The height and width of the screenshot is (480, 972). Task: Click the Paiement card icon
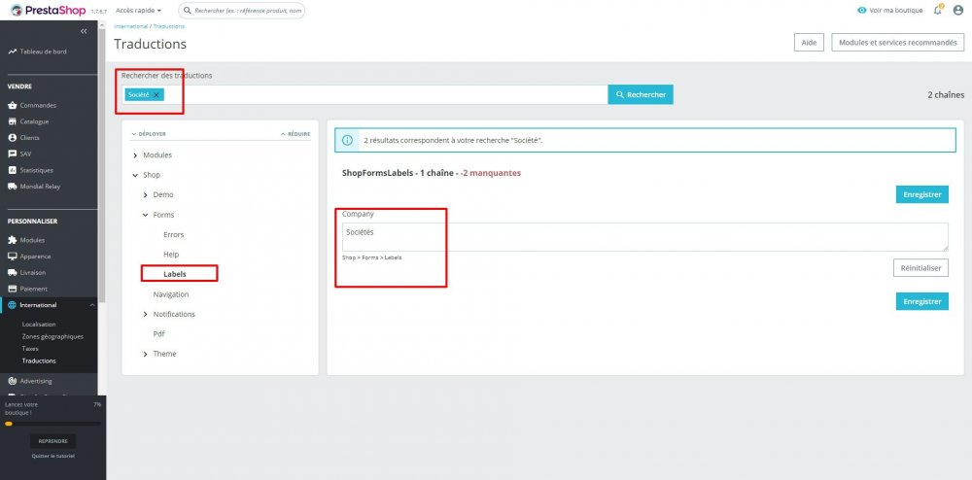tap(12, 289)
